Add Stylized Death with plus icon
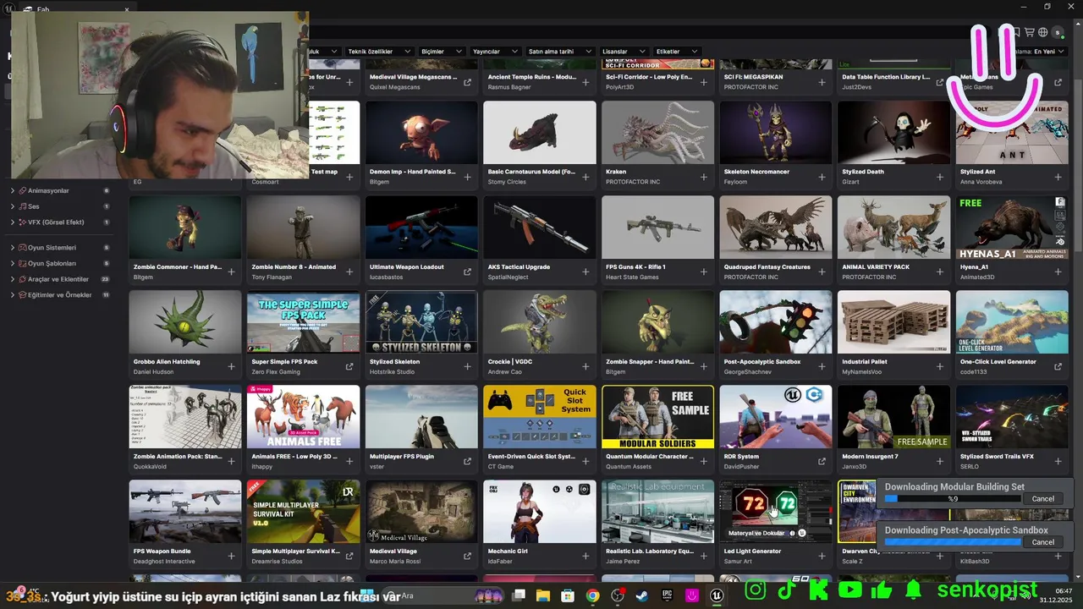This screenshot has height=609, width=1083. point(940,178)
